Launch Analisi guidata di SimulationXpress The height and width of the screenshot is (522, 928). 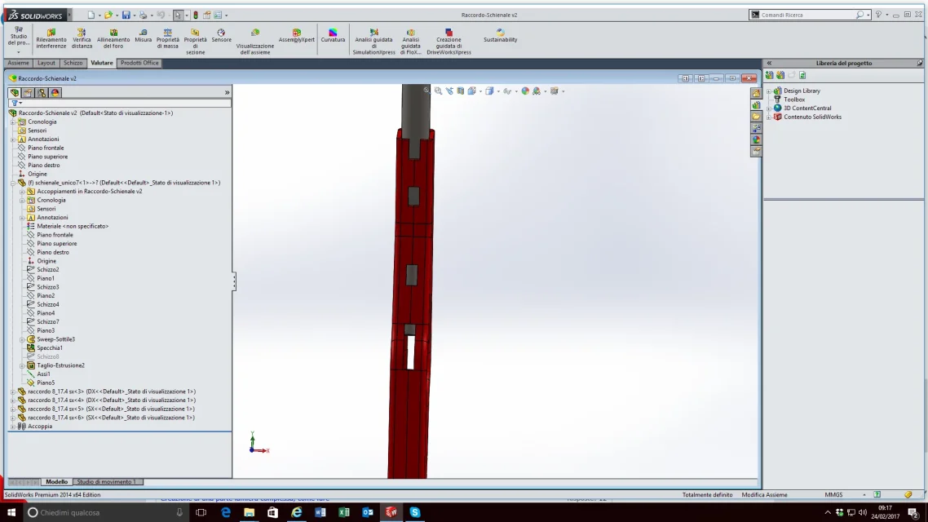(373, 42)
